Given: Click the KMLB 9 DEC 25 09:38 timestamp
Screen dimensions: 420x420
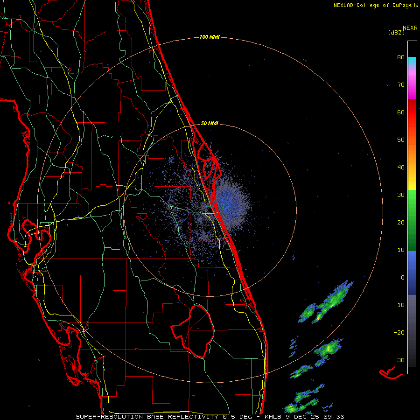Looking at the screenshot, I should point(304,417).
